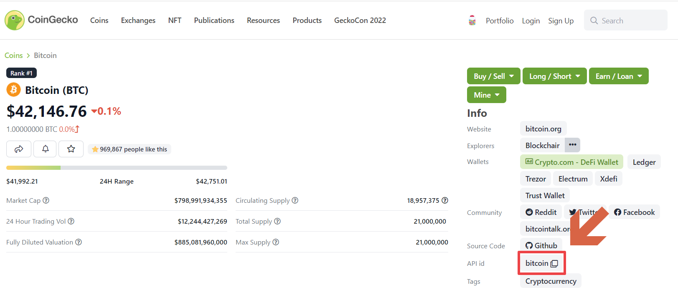Click the CoinGecko gecko logo
The height and width of the screenshot is (290, 678).
click(15, 20)
